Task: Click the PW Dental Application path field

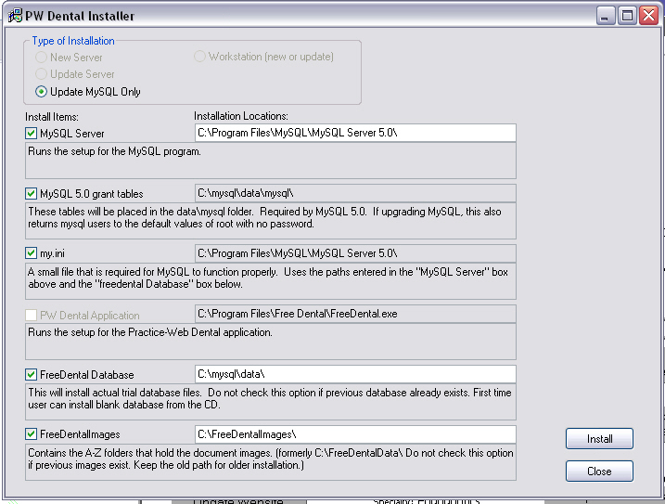Action: 354,314
